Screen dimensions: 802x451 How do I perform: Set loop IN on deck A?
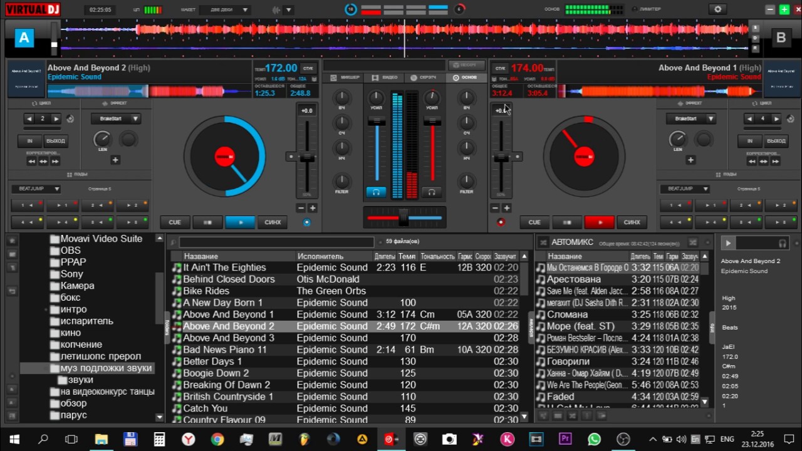pos(29,141)
